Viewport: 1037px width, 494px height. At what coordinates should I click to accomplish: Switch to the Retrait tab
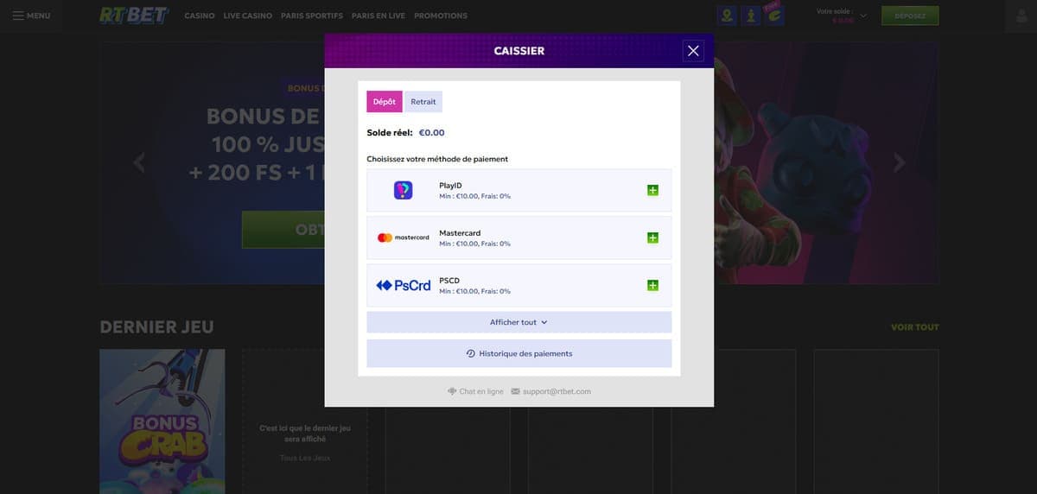tap(423, 102)
